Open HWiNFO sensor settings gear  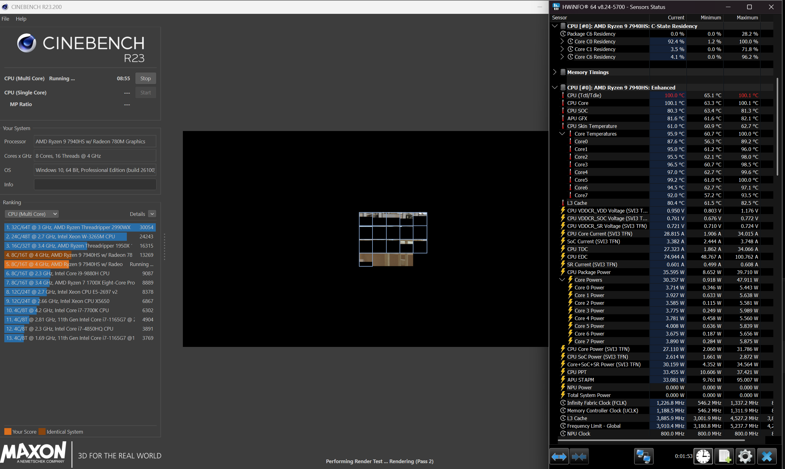745,456
